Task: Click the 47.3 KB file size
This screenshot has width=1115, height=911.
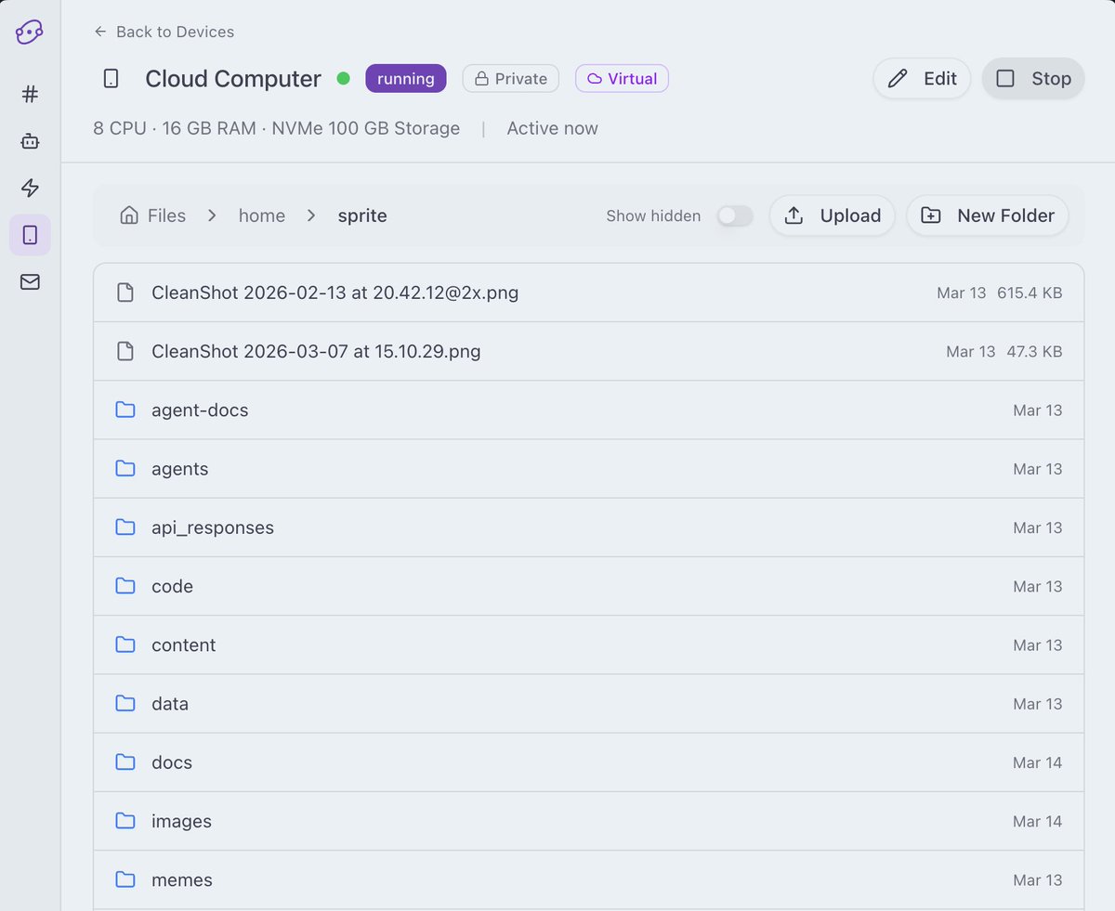Action: [x=1034, y=352]
